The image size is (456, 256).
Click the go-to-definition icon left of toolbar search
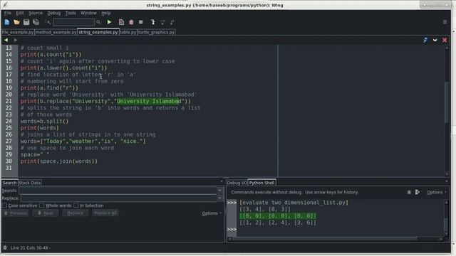48,22
